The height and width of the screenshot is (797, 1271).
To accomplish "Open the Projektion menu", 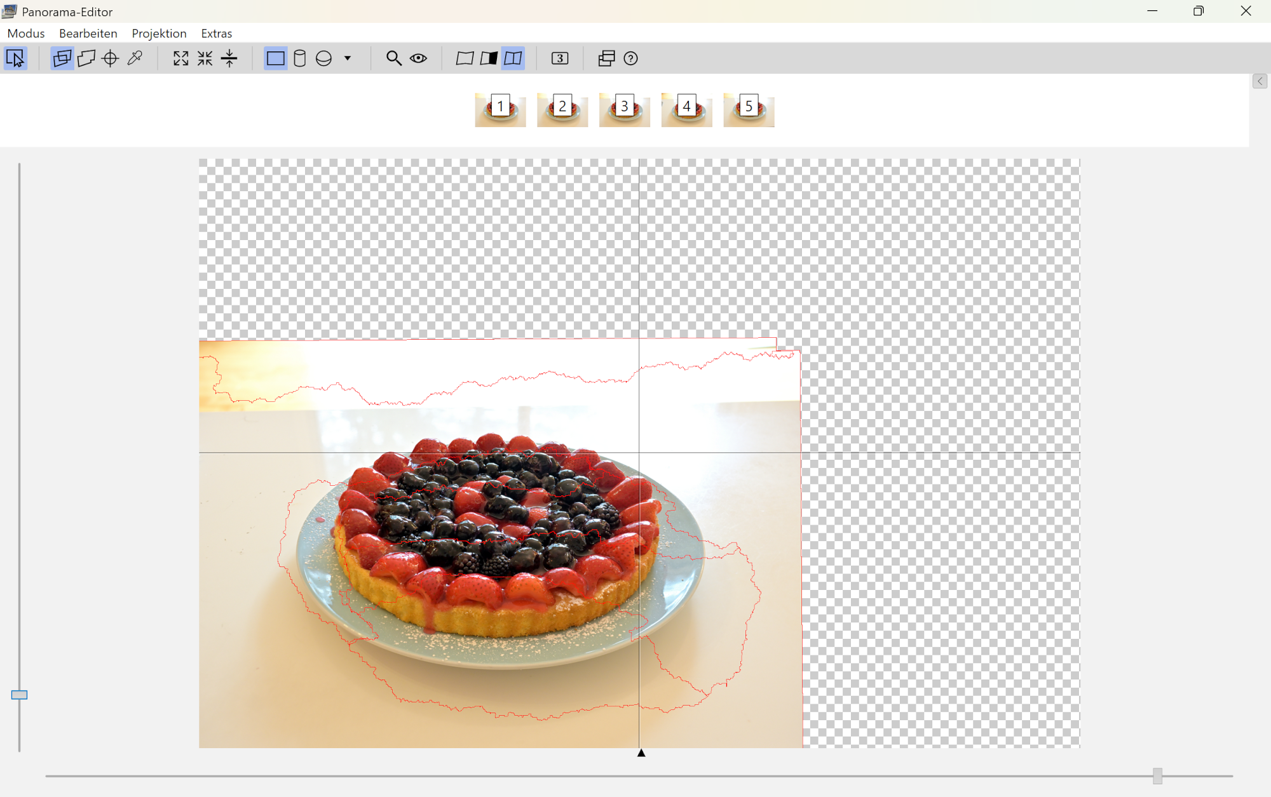I will [159, 33].
